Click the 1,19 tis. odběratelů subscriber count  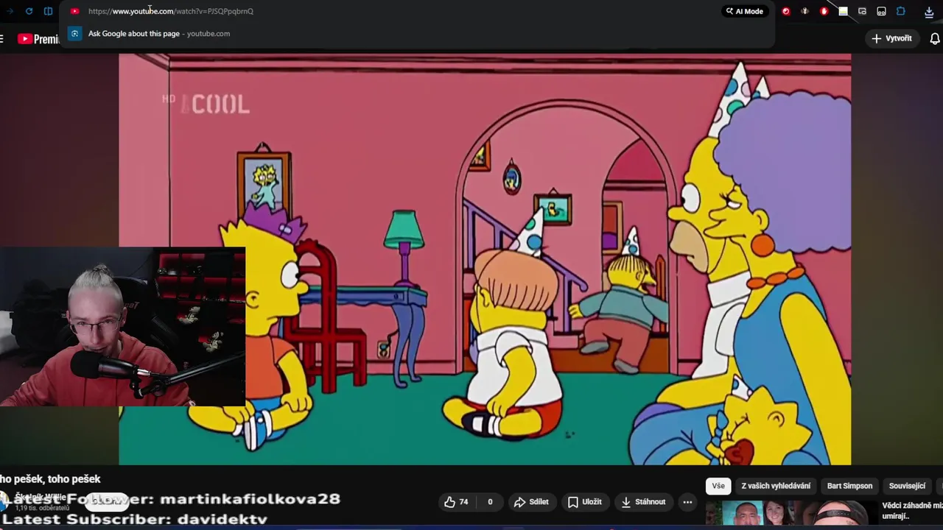point(42,508)
